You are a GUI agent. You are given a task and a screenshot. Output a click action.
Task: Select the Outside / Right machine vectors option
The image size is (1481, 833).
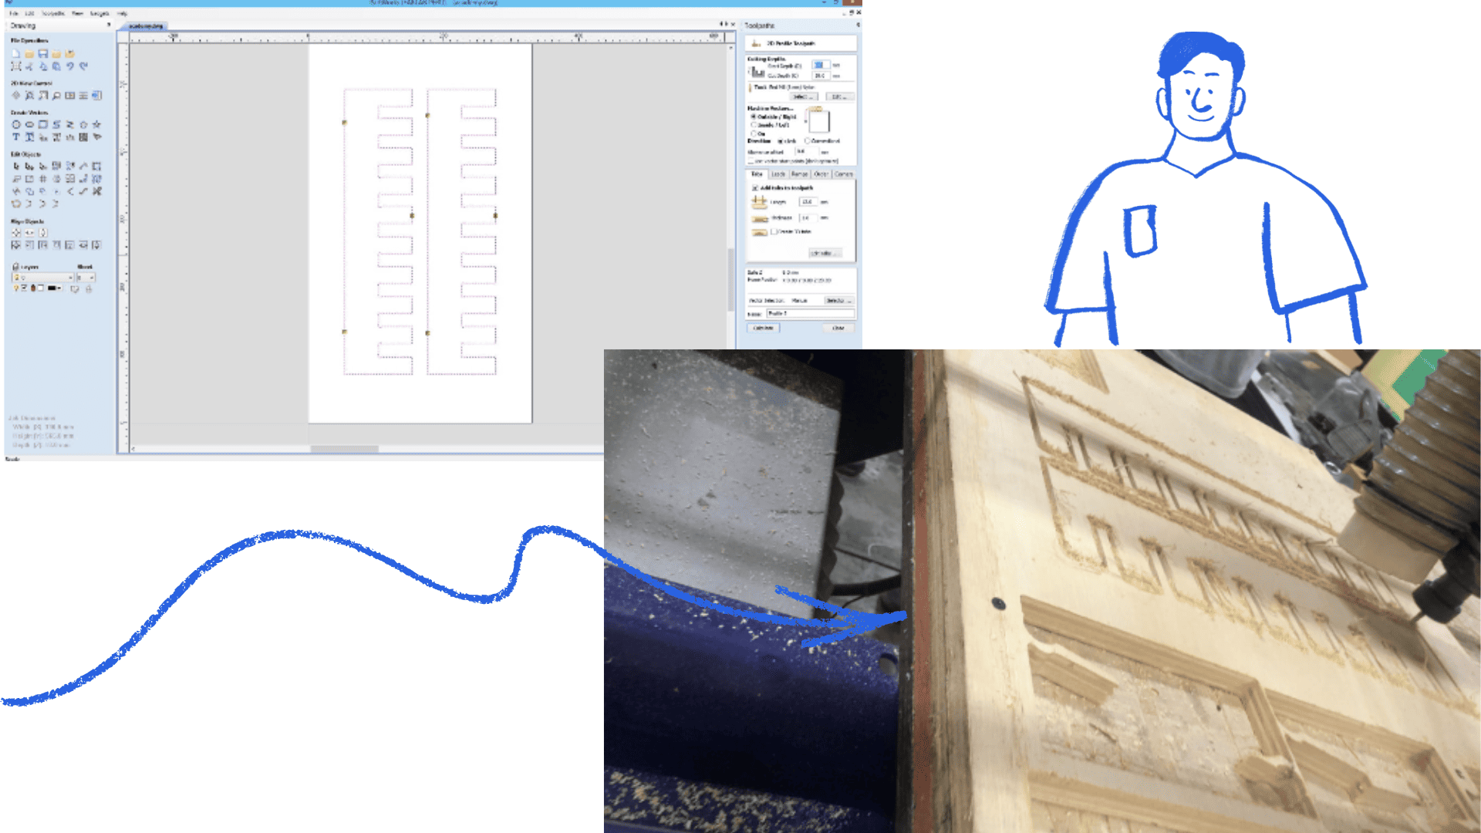754,117
